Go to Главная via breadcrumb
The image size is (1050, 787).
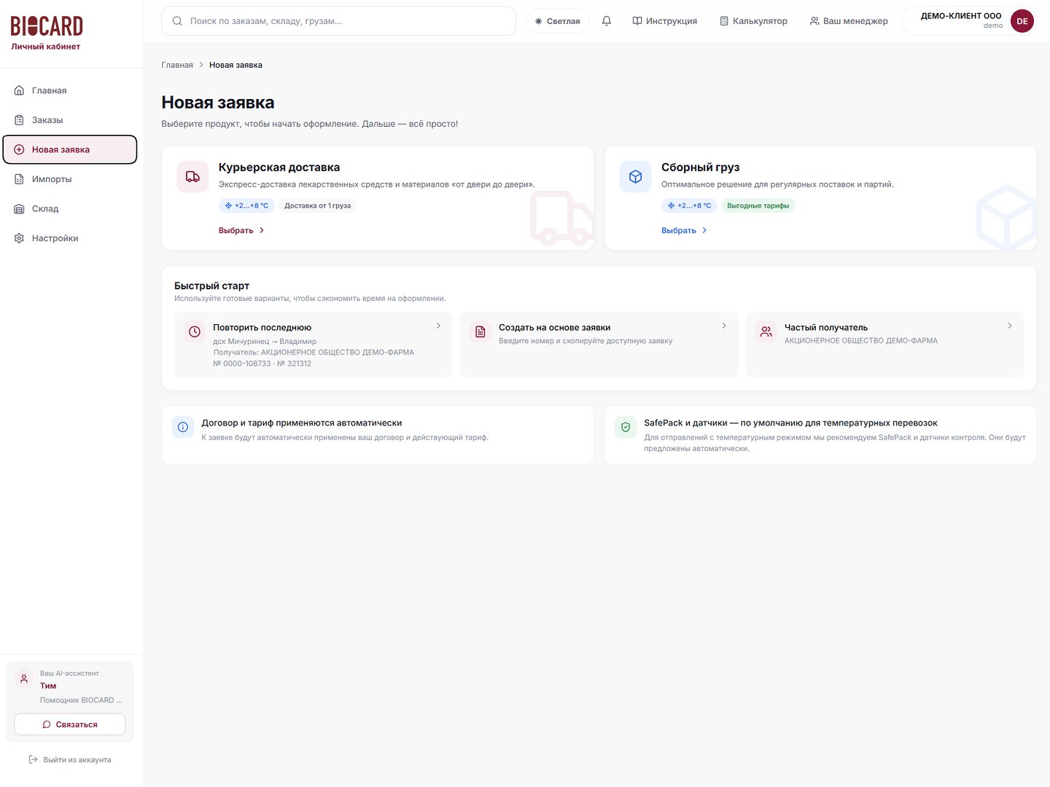177,65
